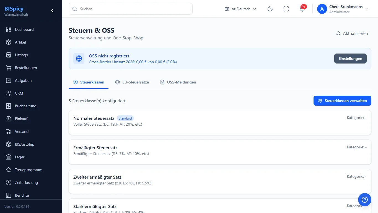
Task: Go to Versand via truck icon
Action: [x=9, y=131]
